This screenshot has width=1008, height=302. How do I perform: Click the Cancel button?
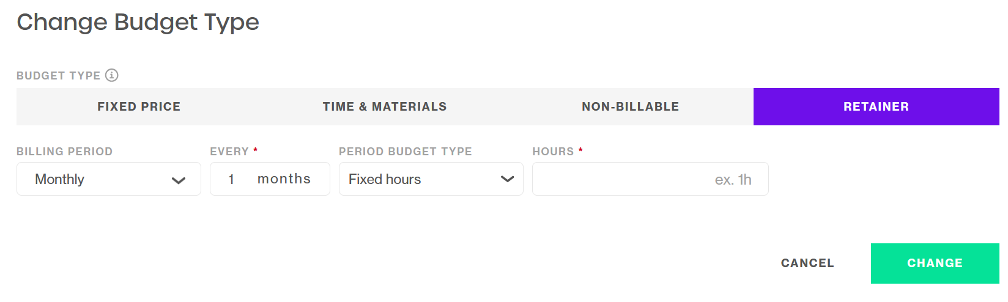coord(807,263)
